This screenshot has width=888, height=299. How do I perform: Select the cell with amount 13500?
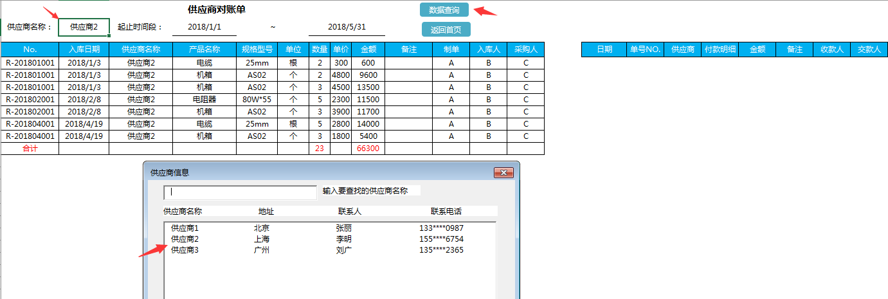[368, 87]
